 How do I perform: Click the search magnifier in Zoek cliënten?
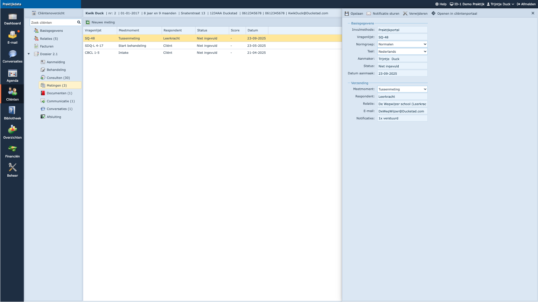pos(79,22)
